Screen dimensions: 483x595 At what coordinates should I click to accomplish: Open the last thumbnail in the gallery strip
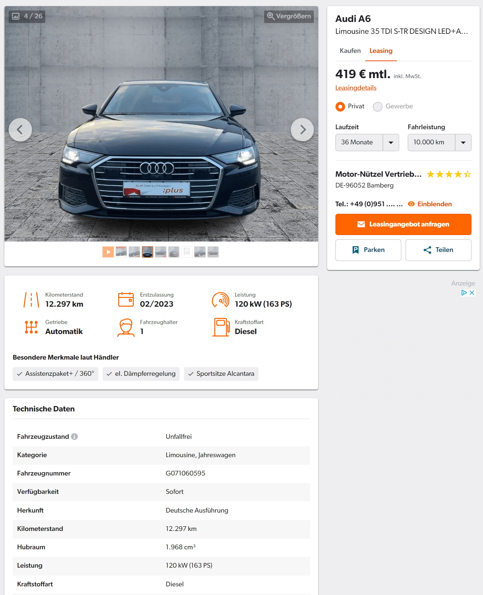coord(213,252)
